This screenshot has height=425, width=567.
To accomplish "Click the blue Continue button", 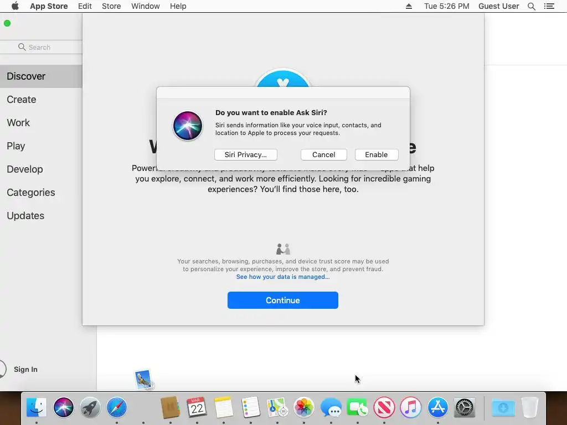I will coord(283,300).
